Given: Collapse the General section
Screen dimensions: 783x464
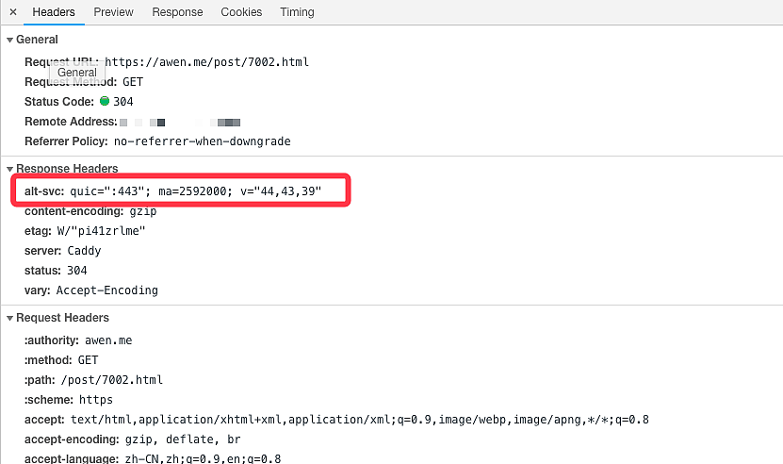Looking at the screenshot, I should (x=10, y=40).
